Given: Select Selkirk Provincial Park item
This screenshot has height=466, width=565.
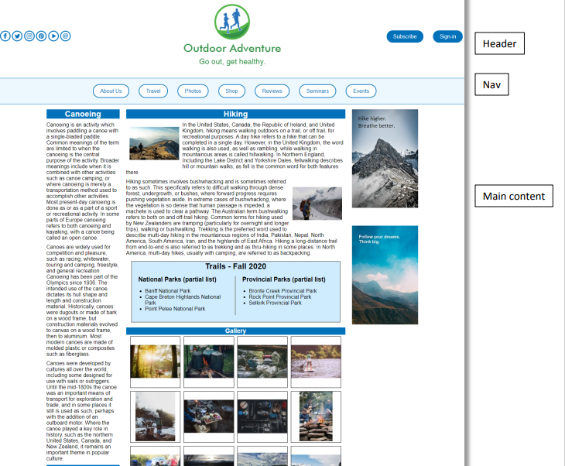Looking at the screenshot, I should coord(275,303).
